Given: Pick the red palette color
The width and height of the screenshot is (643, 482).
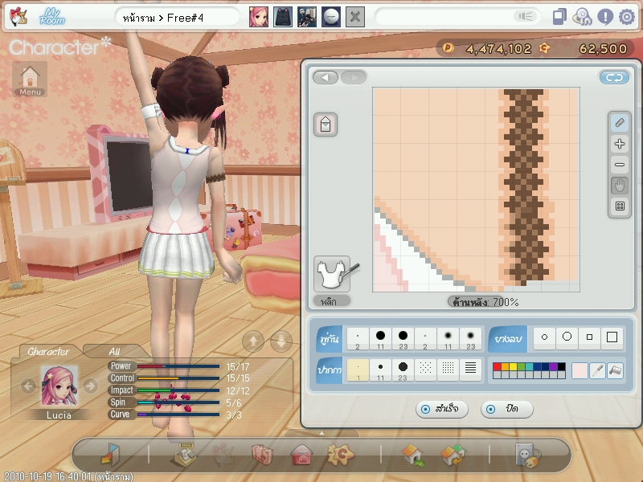Looking at the screenshot, I should pos(497,366).
